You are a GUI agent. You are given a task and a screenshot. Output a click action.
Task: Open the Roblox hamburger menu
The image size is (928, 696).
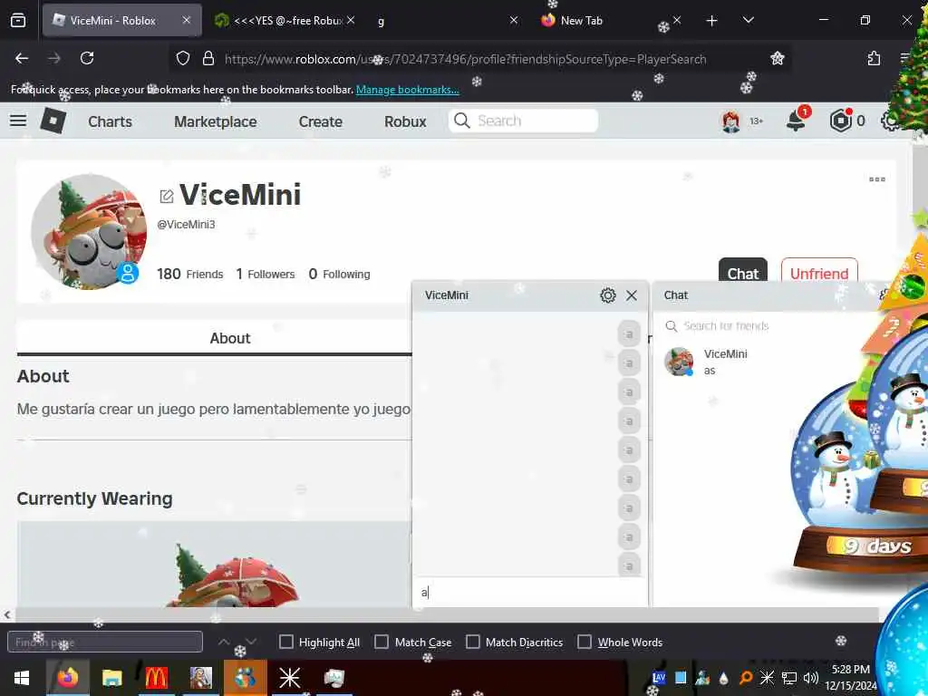click(x=18, y=121)
